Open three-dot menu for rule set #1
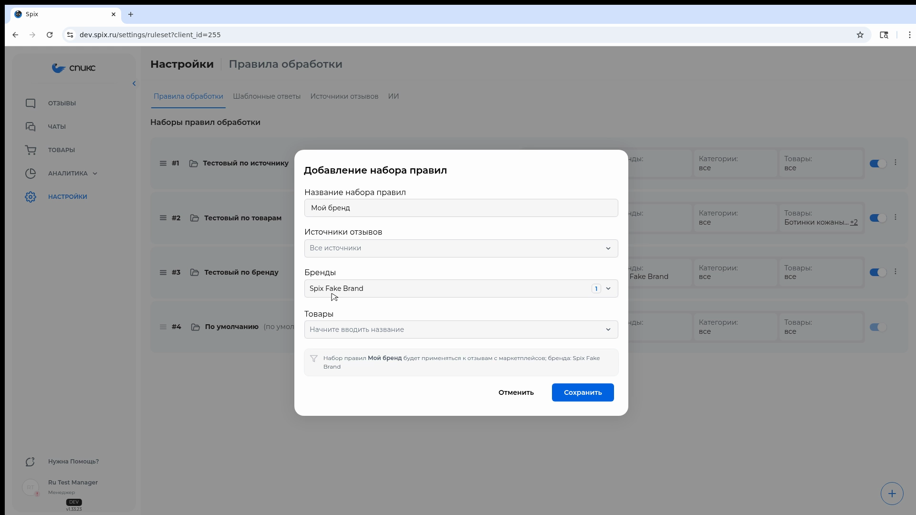The image size is (916, 515). (x=895, y=163)
